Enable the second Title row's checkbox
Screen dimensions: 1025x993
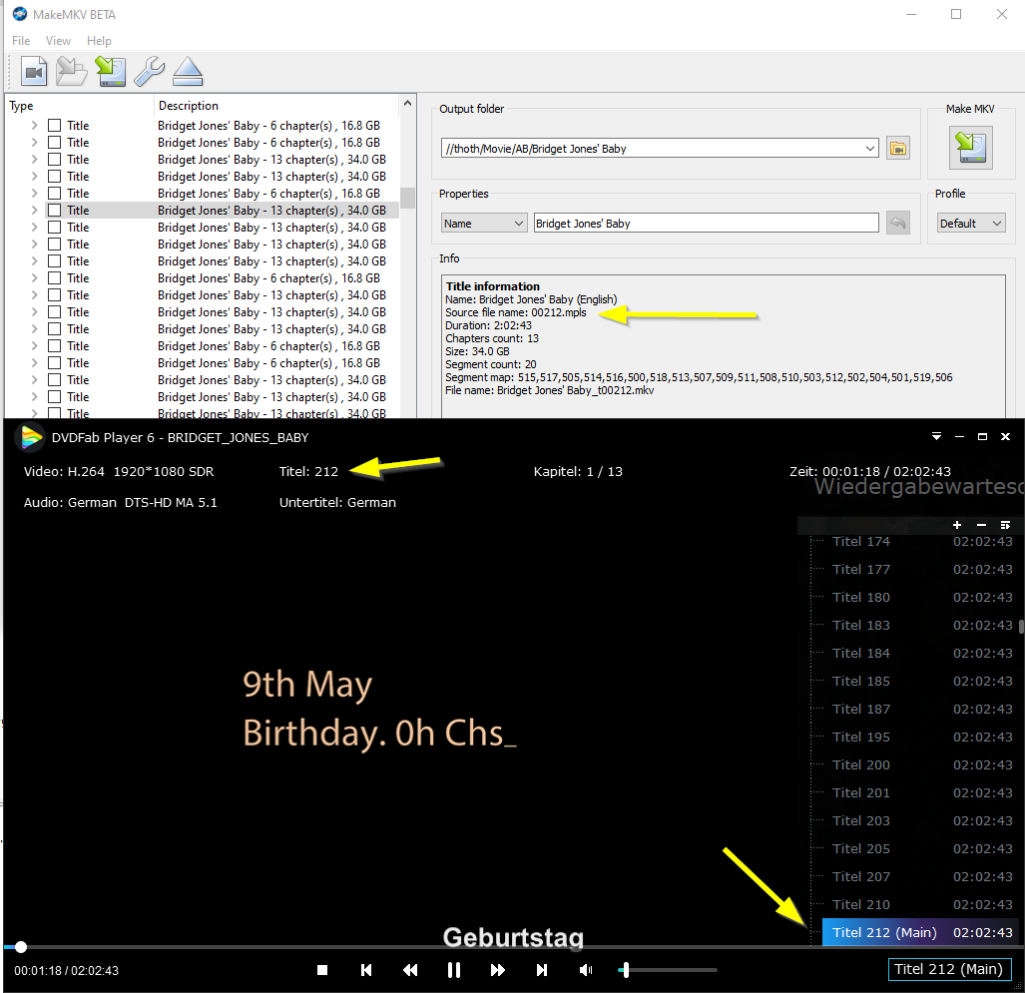click(x=55, y=143)
